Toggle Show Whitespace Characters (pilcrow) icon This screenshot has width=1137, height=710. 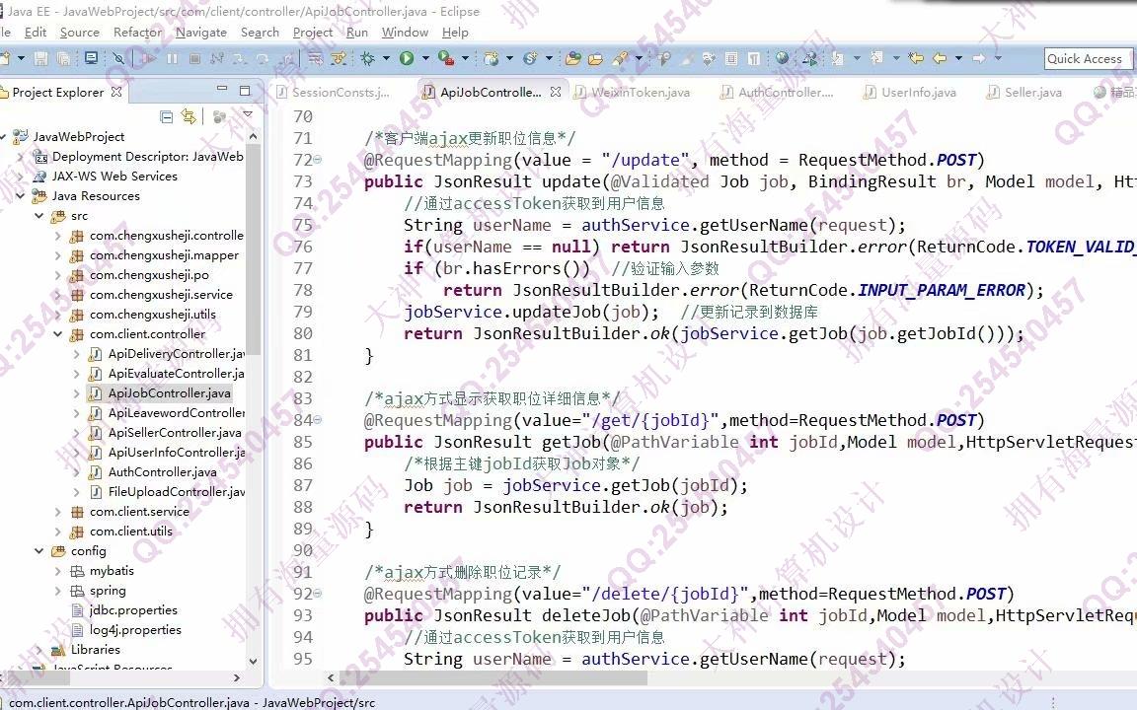(754, 58)
